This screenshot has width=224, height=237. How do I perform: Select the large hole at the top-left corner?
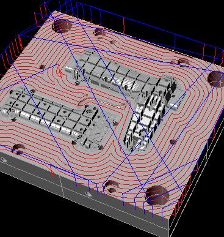(x=62, y=26)
